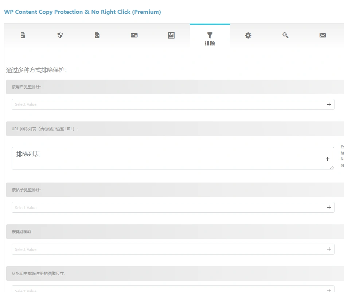
Task: Click the video/media protection tab icon
Action: point(134,35)
